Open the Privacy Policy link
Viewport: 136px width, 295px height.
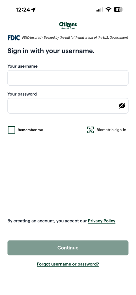[102, 221]
